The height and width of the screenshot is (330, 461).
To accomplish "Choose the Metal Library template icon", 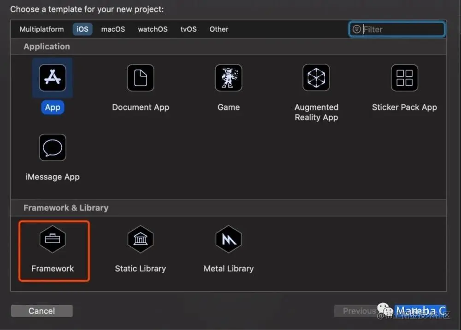I will (229, 239).
